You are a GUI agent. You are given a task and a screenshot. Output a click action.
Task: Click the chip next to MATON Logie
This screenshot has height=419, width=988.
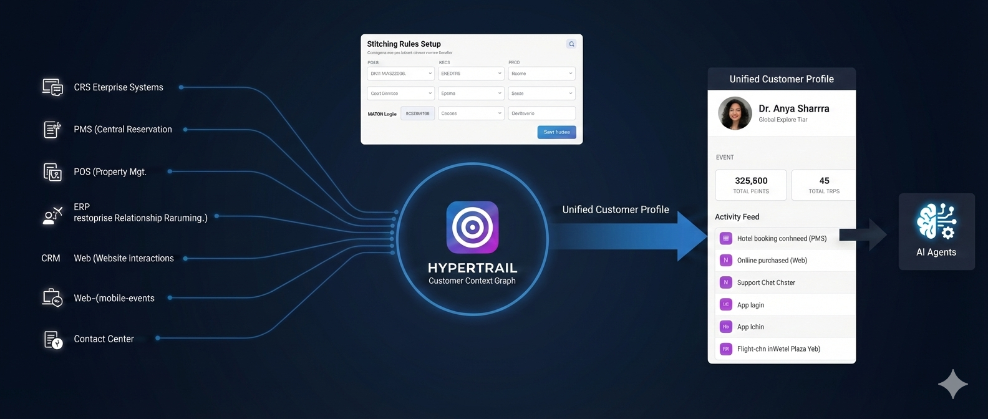pyautogui.click(x=417, y=113)
